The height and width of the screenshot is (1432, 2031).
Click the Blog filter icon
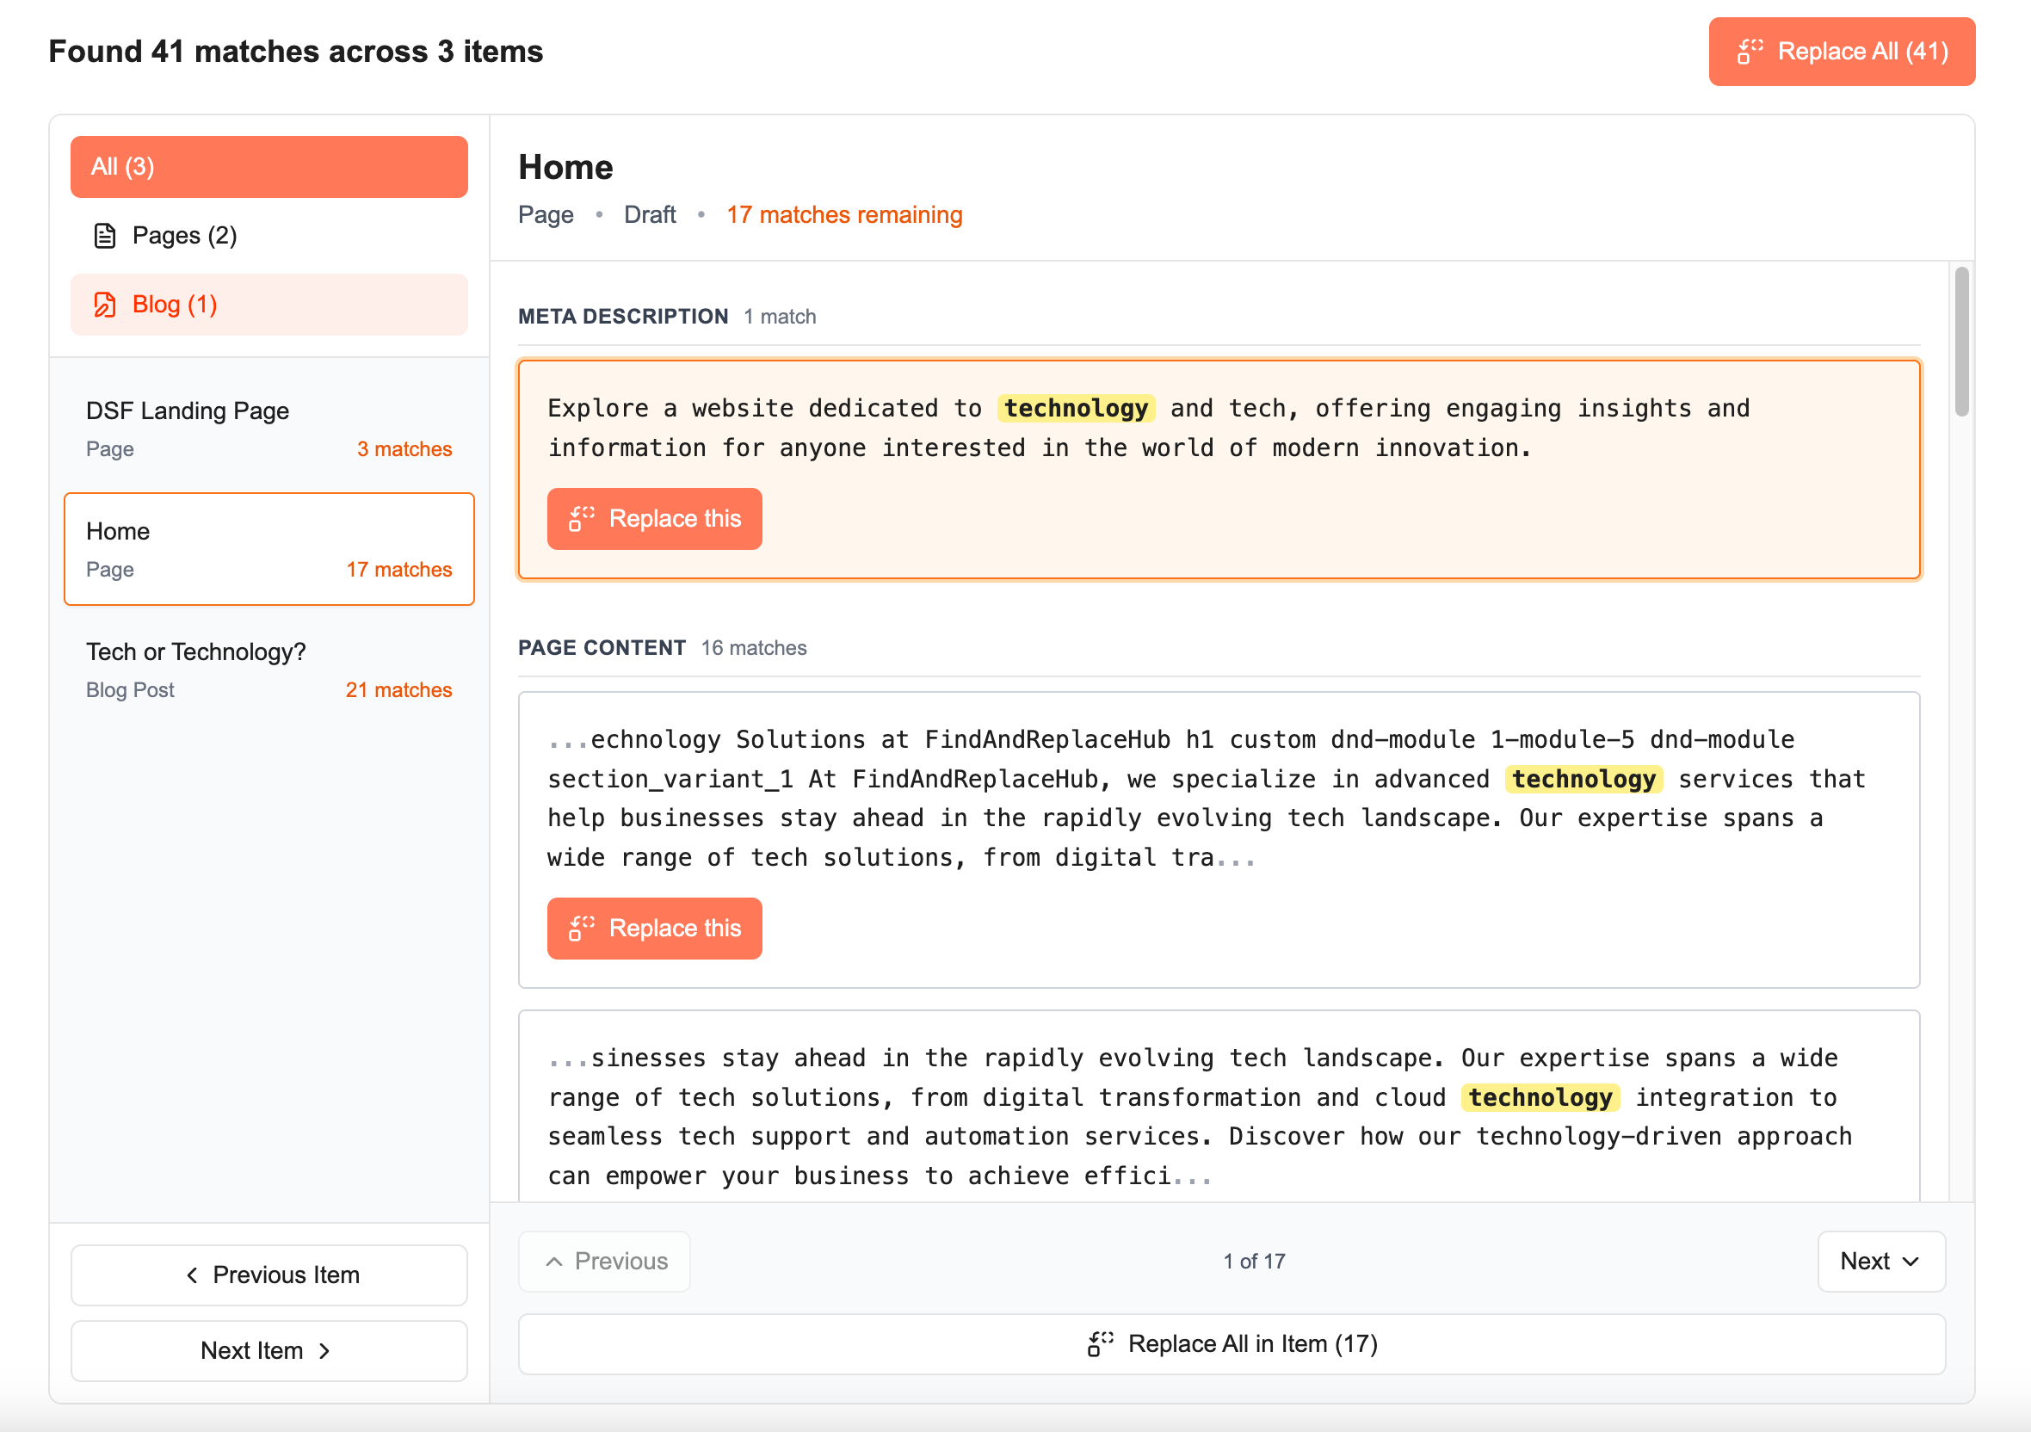point(103,304)
